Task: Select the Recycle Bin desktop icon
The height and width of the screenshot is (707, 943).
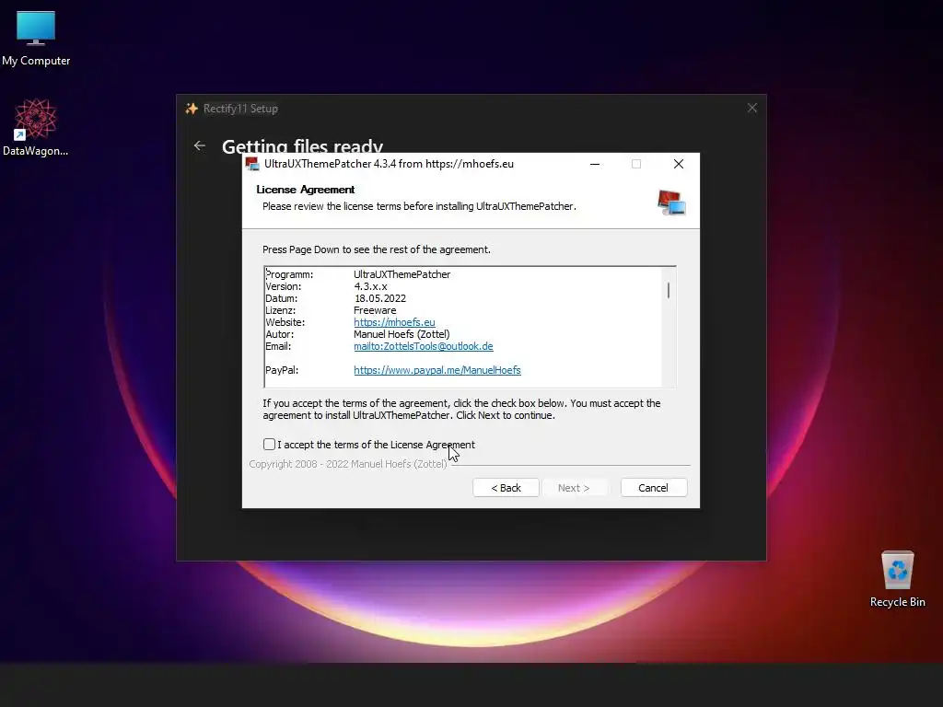Action: pyautogui.click(x=897, y=579)
